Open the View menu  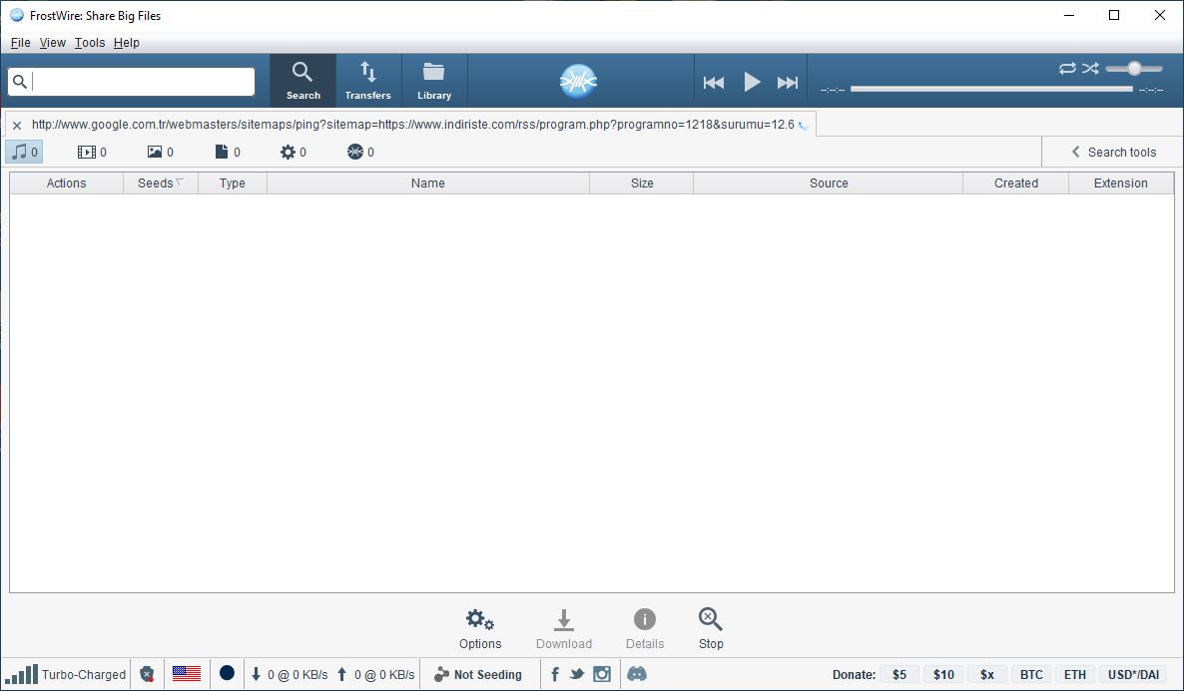[x=52, y=43]
